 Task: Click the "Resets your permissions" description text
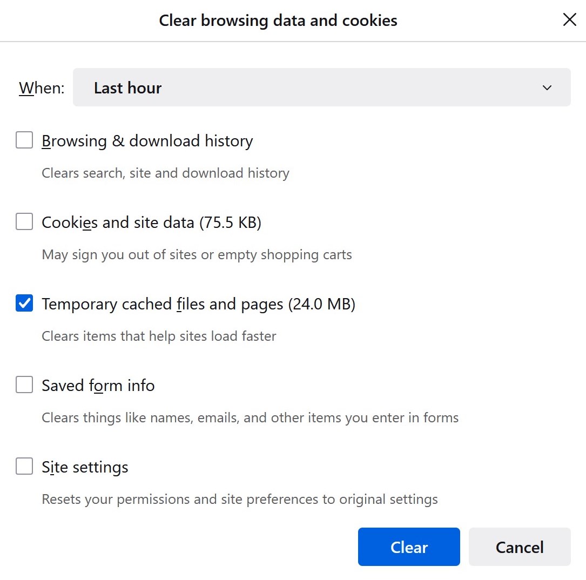[x=240, y=500]
